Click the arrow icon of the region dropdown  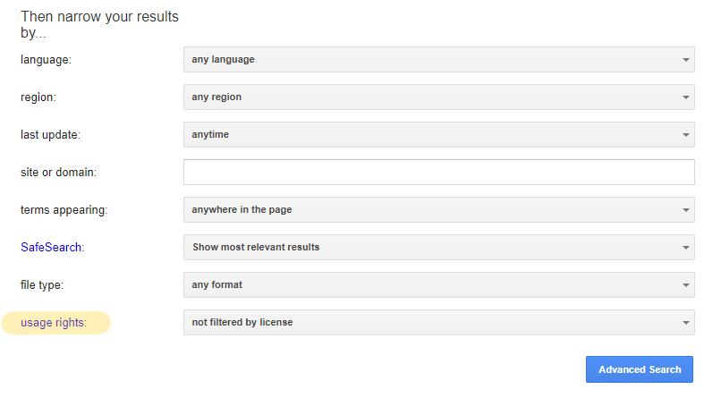tap(685, 97)
